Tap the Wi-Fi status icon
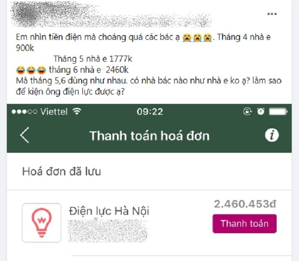Screen dimensions: 299x261 pyautogui.click(x=77, y=111)
